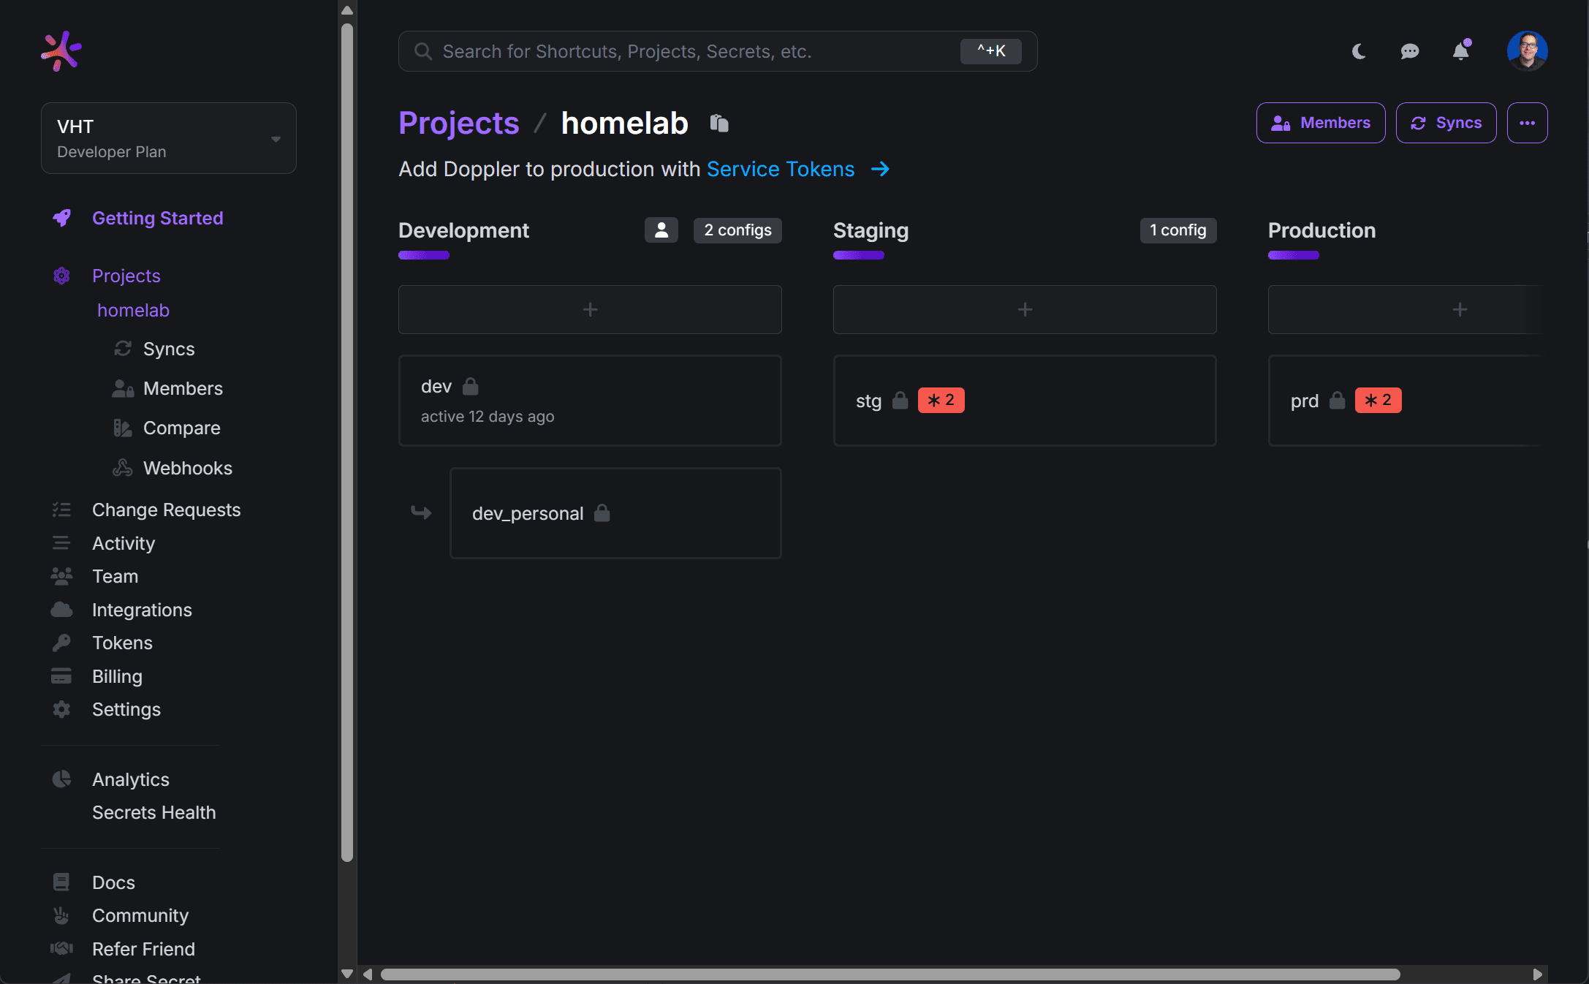Click the lock icon on the stg config
Viewport: 1589px width, 984px height.
pos(900,401)
